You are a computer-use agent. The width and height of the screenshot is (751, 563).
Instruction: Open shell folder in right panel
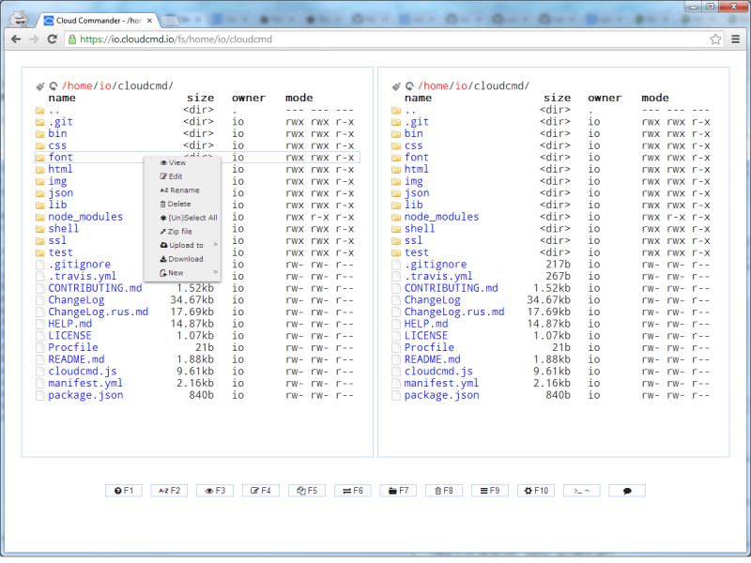420,229
